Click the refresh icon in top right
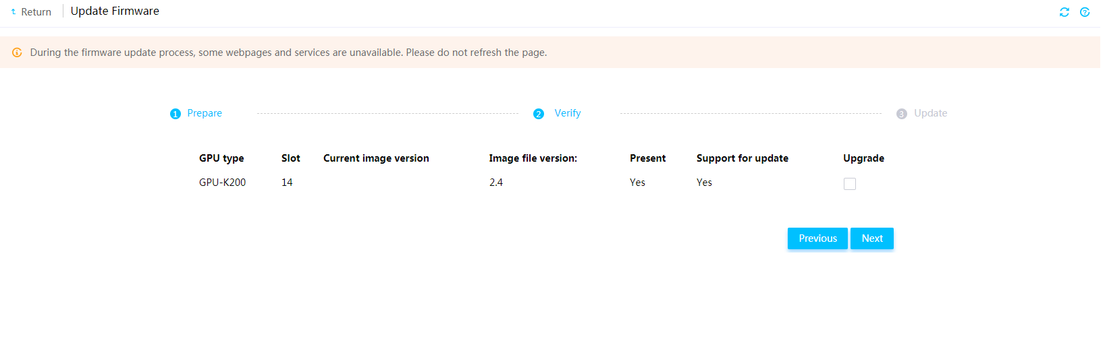The image size is (1105, 357). pyautogui.click(x=1064, y=12)
